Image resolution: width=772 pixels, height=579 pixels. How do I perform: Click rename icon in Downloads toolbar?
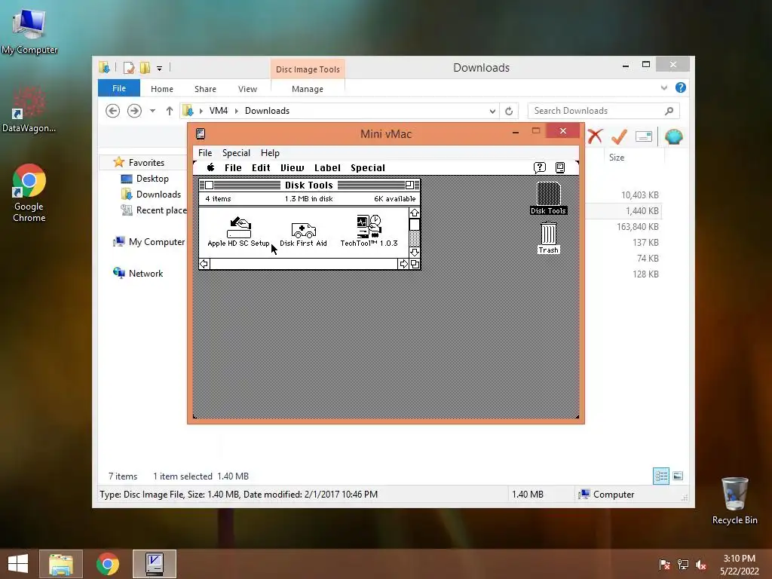click(x=644, y=136)
